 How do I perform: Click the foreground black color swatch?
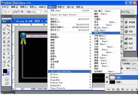click(x=5, y=71)
